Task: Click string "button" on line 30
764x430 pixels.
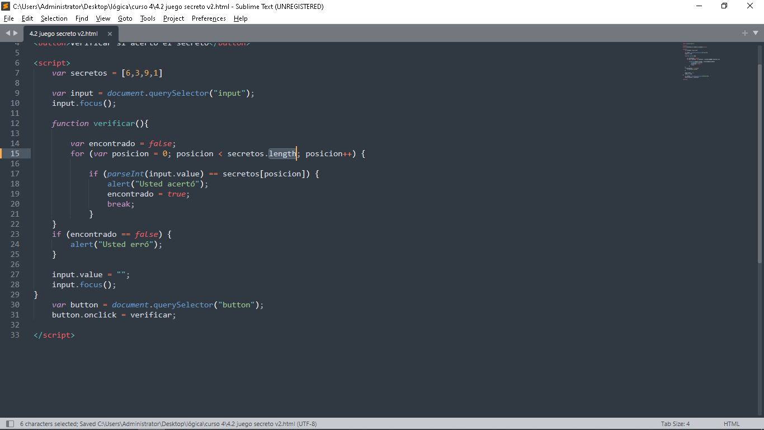Action: coord(237,305)
